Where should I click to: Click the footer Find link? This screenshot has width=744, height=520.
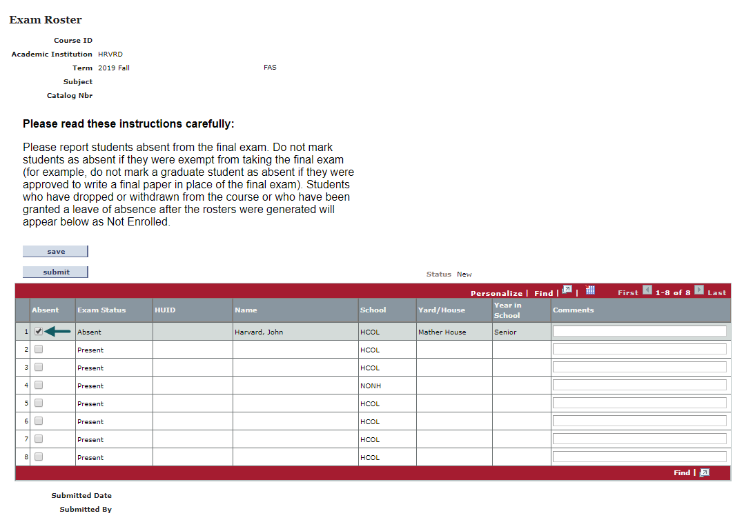tap(682, 472)
